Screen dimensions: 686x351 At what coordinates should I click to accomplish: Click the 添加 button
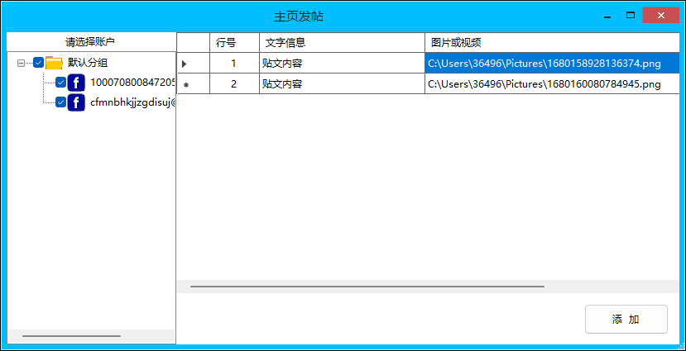pos(626,320)
